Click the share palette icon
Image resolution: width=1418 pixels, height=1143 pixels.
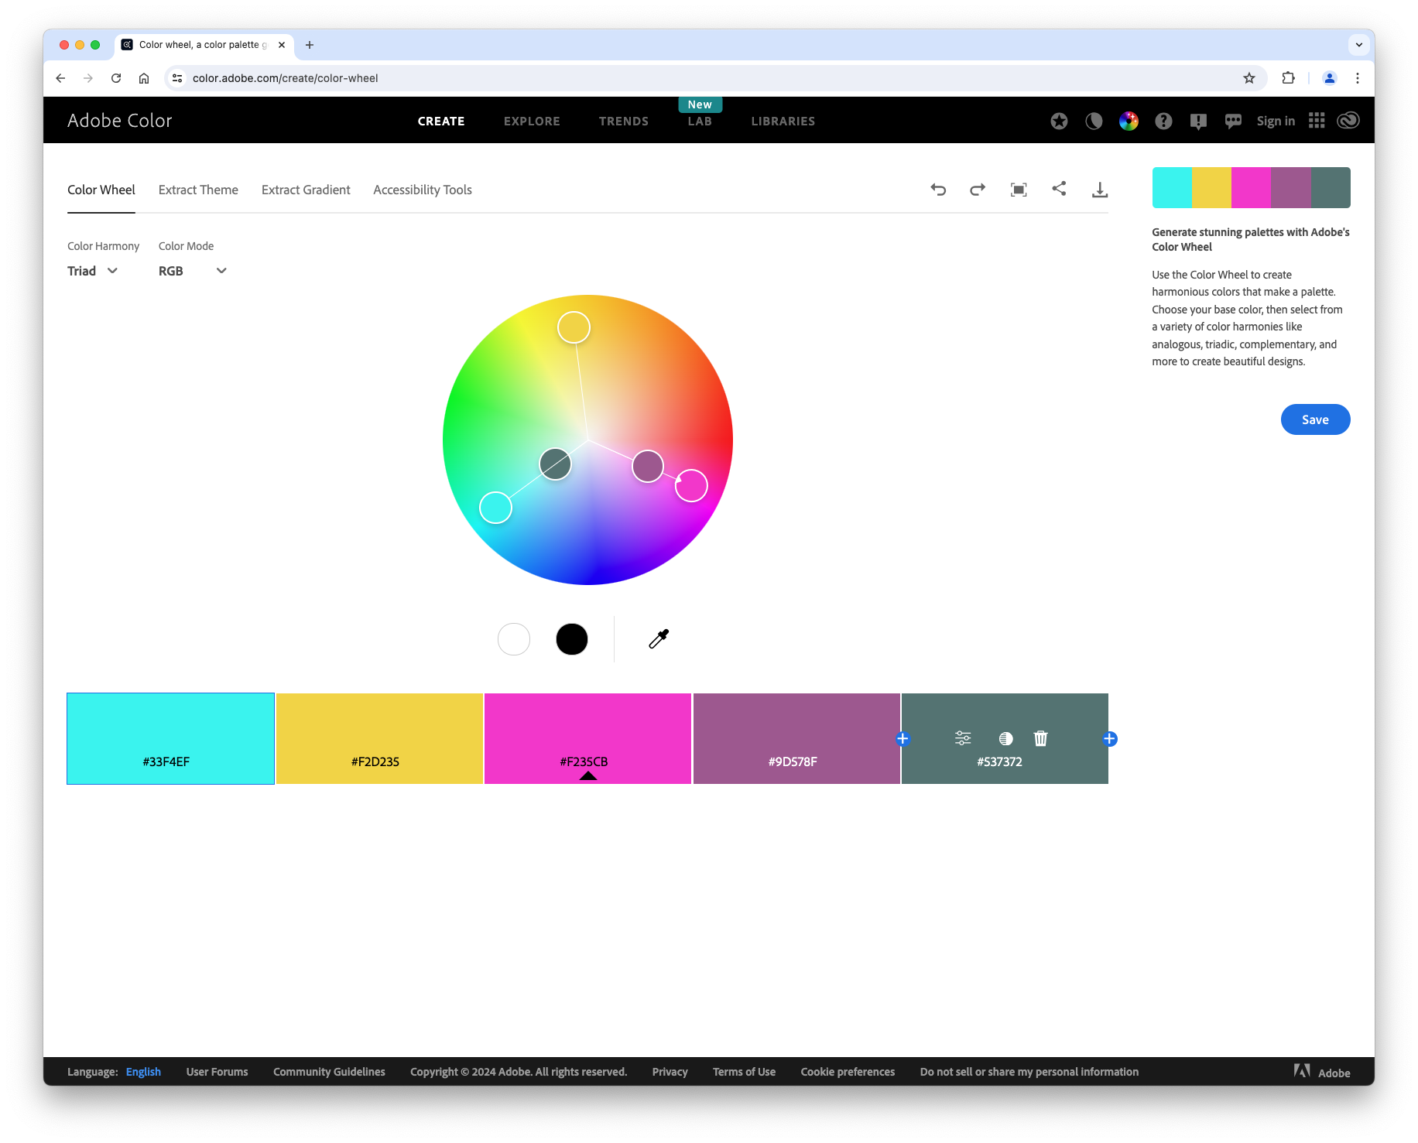[1059, 189]
